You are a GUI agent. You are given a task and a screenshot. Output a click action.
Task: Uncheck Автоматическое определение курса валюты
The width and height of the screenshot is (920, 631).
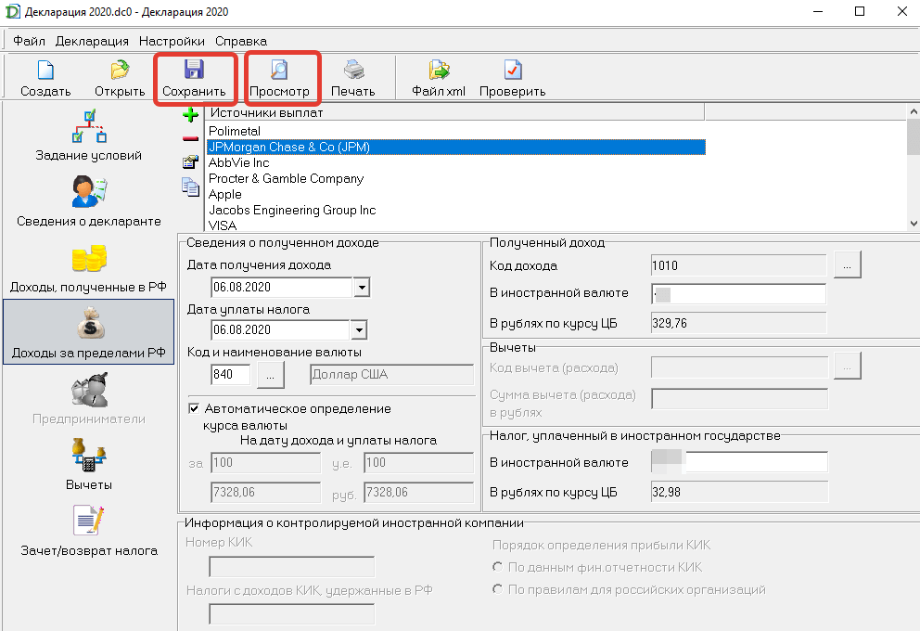coord(194,408)
